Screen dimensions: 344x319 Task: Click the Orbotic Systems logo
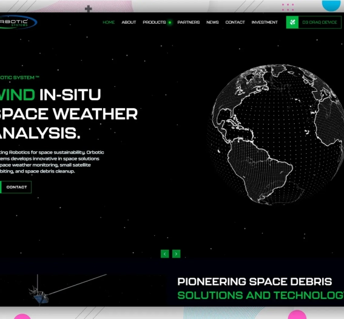pyautogui.click(x=18, y=22)
